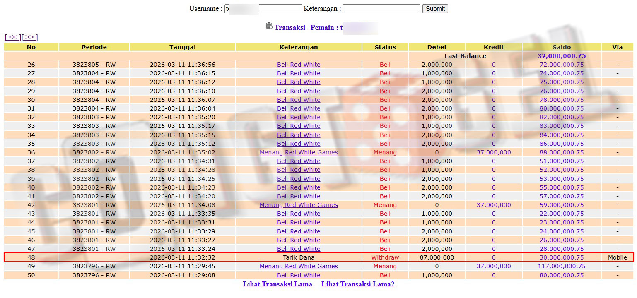Open Menang Red White Games row 42

point(299,205)
